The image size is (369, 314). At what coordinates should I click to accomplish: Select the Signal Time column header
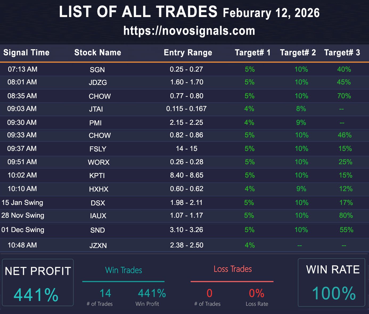pyautogui.click(x=26, y=53)
